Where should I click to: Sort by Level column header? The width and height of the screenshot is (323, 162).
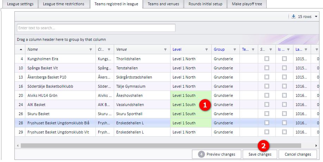[191, 49]
